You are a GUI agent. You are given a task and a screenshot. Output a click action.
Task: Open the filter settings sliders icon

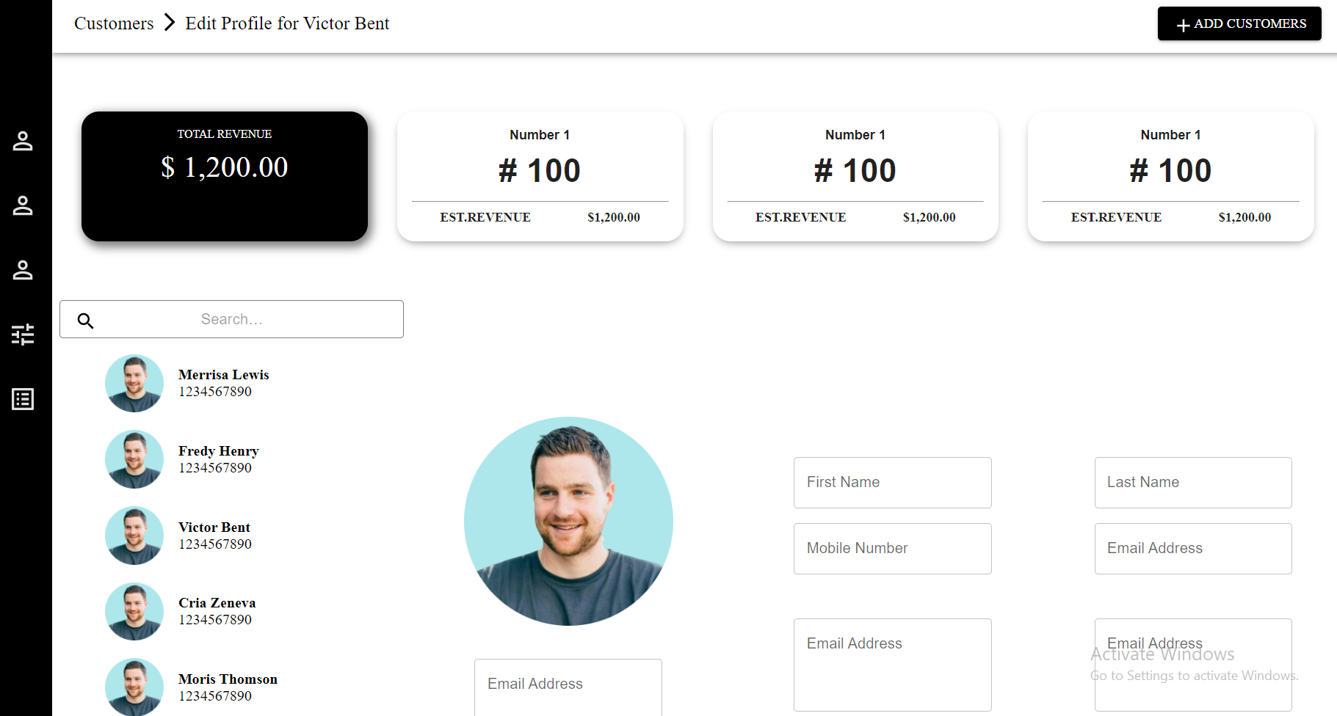tap(23, 335)
